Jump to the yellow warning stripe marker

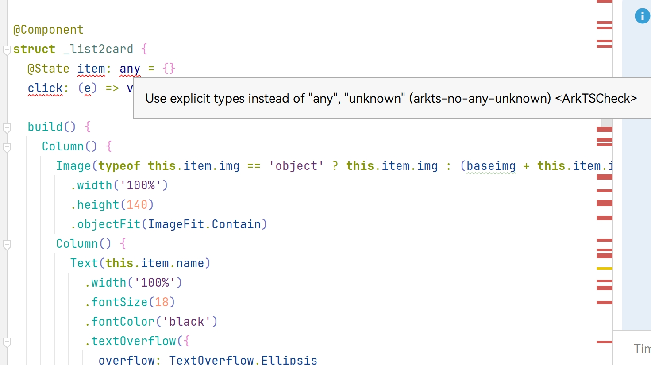pyautogui.click(x=604, y=269)
